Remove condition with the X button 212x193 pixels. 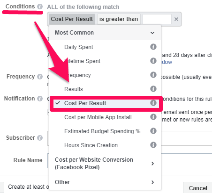[x=176, y=19]
